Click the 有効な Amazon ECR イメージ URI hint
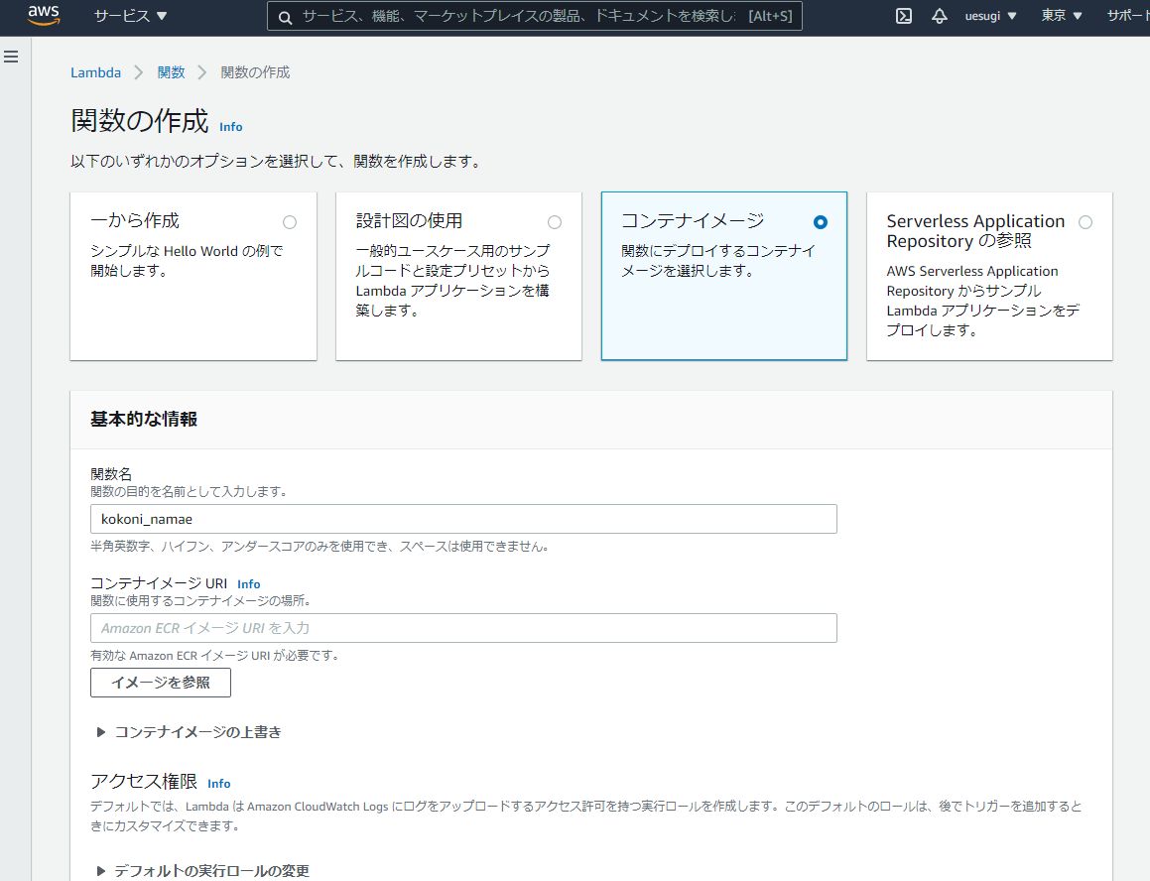1150x881 pixels. click(214, 656)
